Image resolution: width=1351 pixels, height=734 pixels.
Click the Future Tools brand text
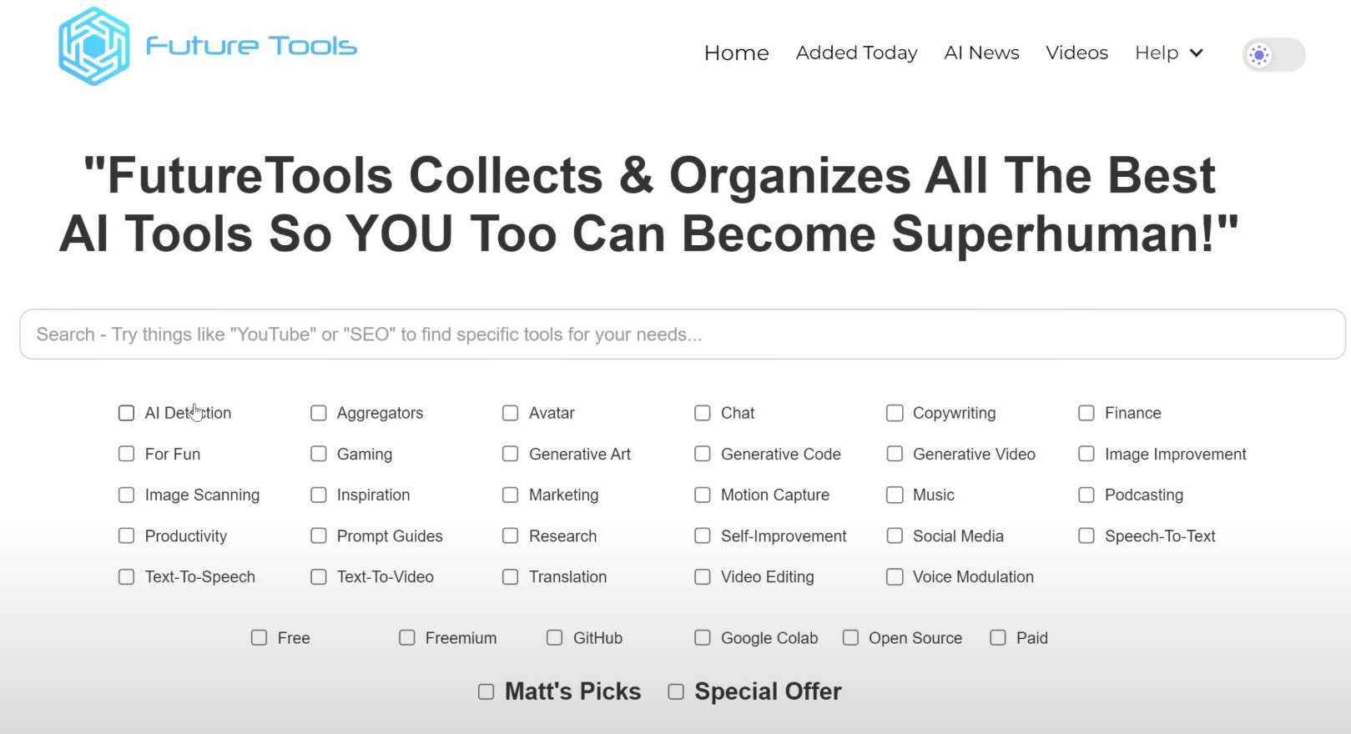pyautogui.click(x=251, y=47)
